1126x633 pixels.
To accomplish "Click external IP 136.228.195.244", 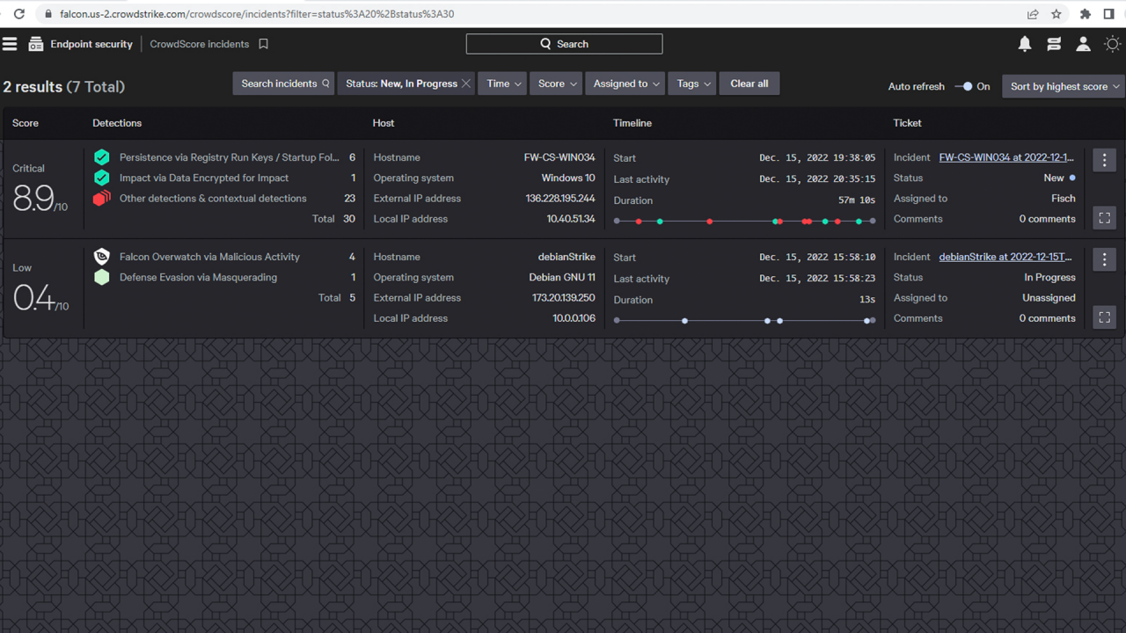I will pos(560,199).
